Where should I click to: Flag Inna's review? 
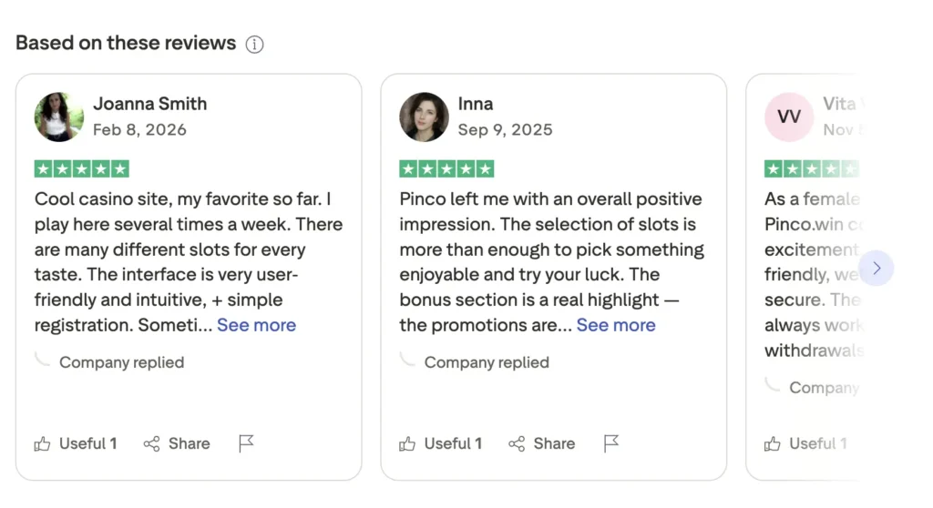[x=611, y=443]
